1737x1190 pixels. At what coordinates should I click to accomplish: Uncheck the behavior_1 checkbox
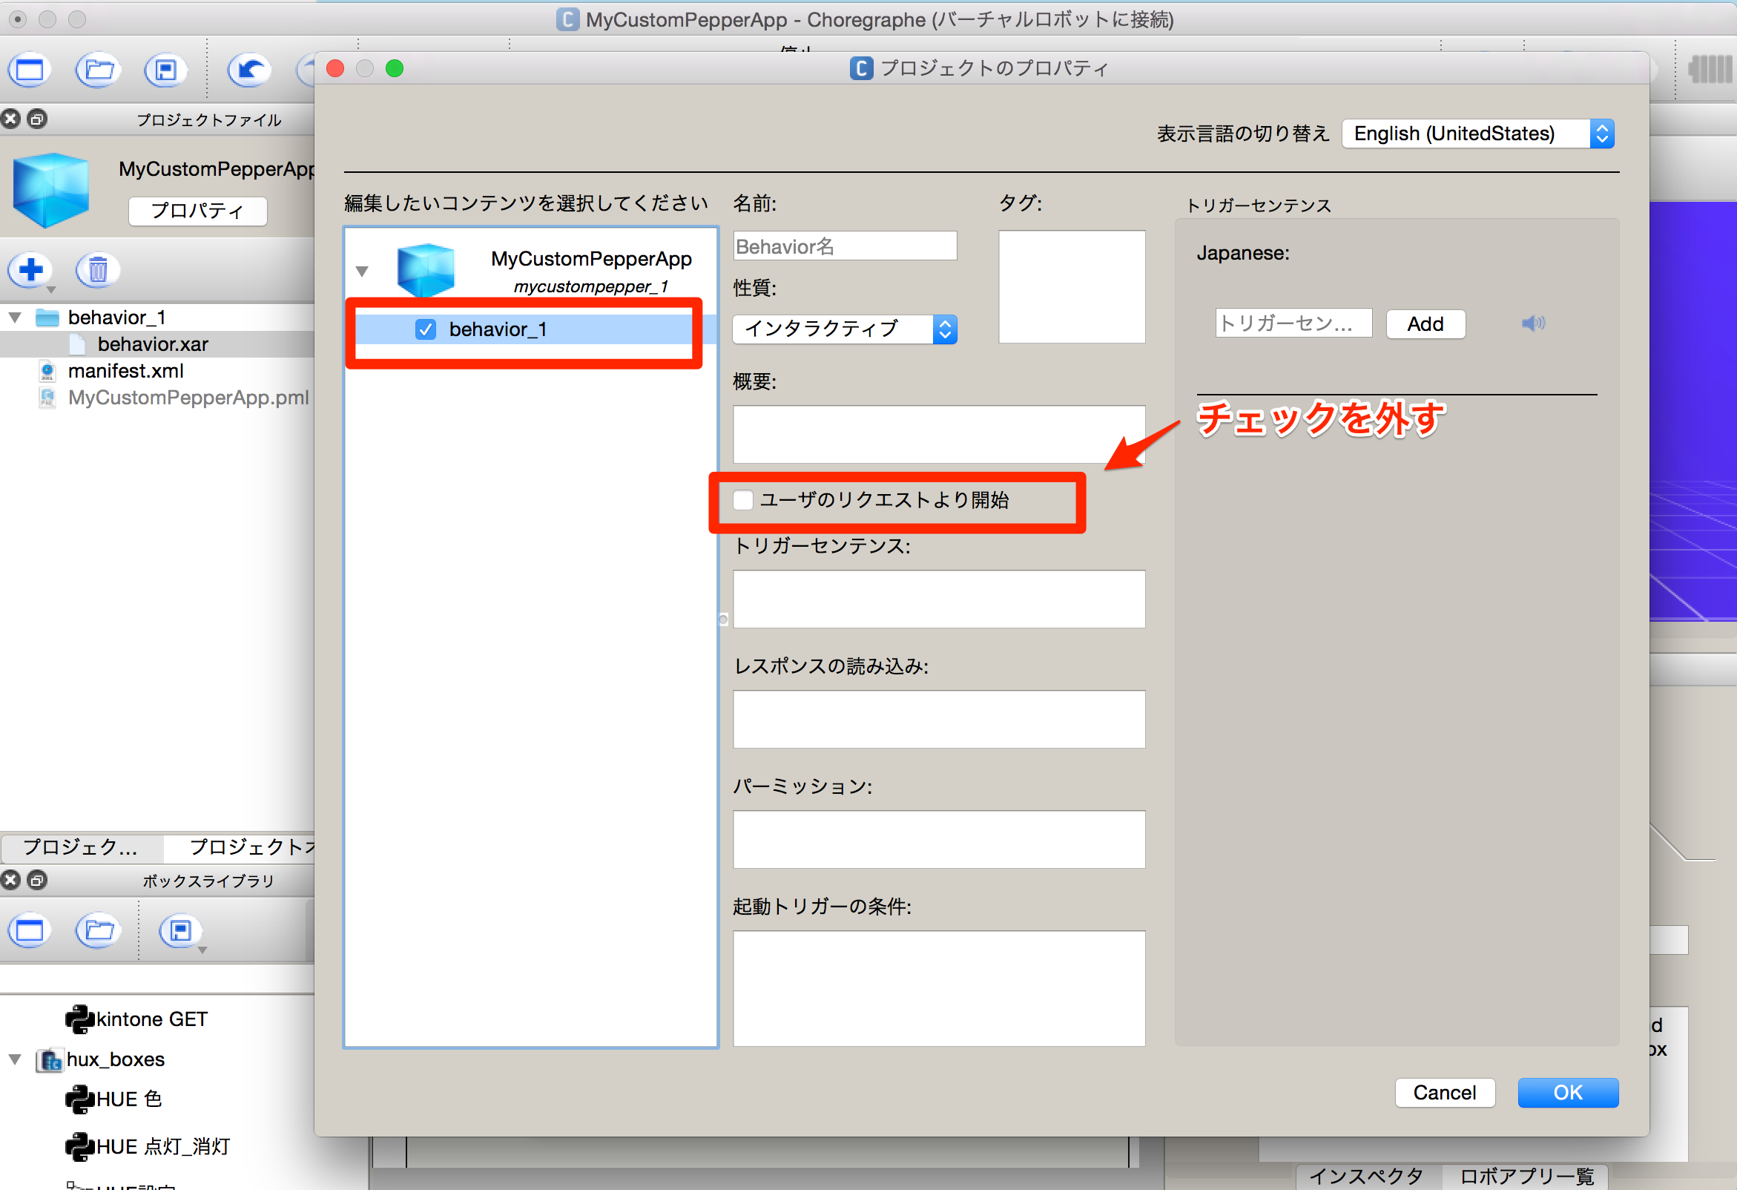(425, 329)
